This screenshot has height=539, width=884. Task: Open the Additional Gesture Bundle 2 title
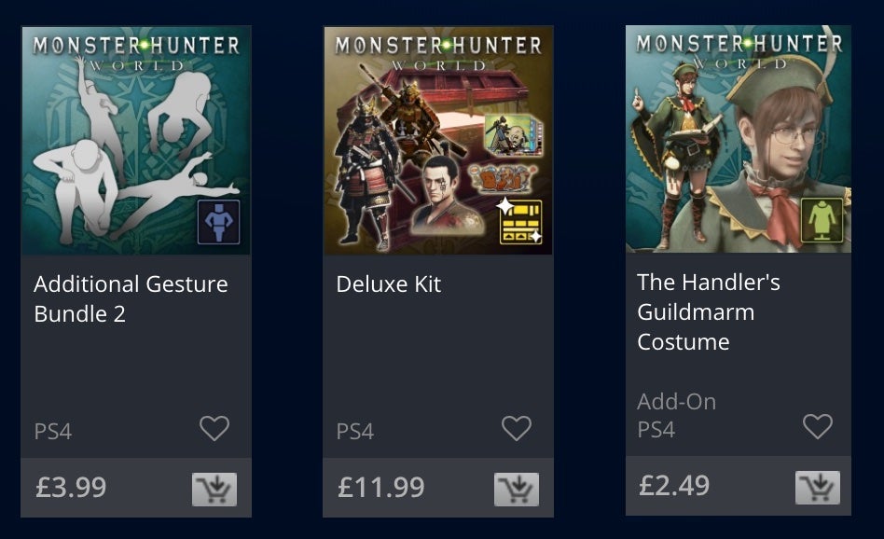pyautogui.click(x=131, y=298)
